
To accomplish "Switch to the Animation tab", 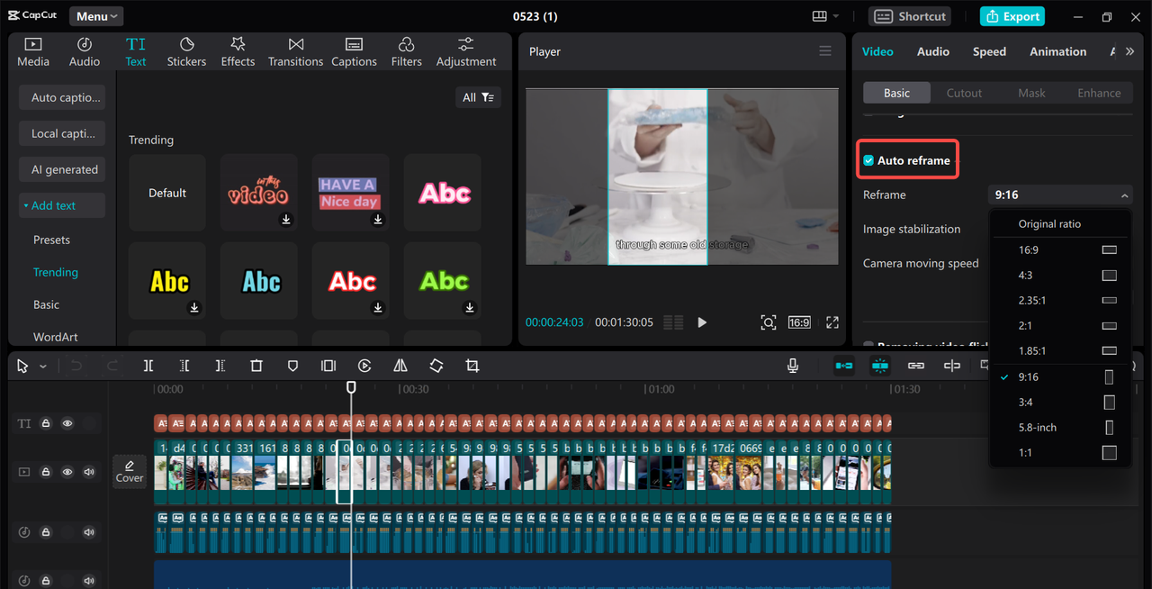I will point(1057,51).
